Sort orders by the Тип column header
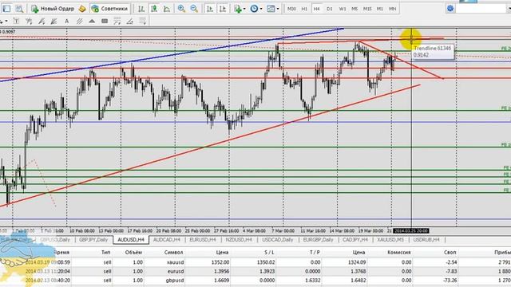The image size is (511, 287). 105,252
